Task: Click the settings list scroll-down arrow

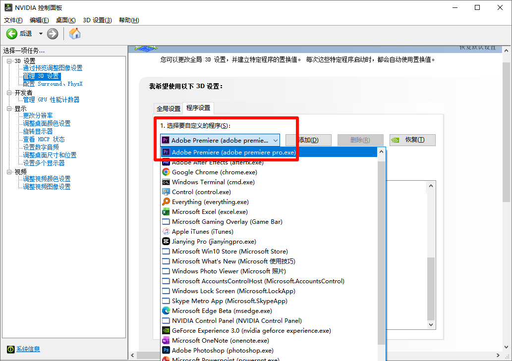Action: tap(431, 324)
